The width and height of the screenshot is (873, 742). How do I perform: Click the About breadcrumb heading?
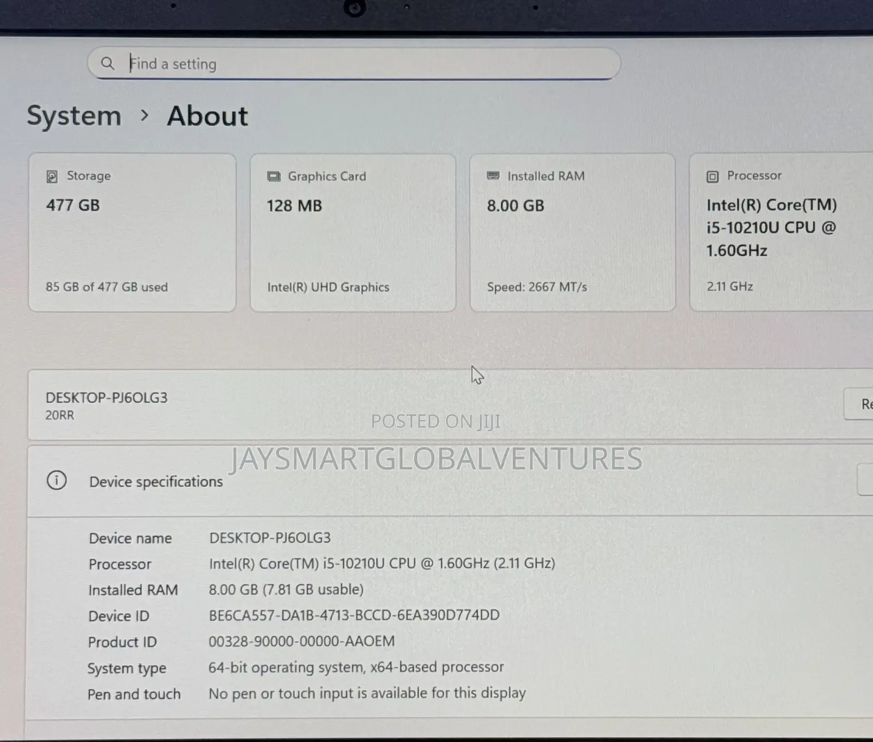click(207, 116)
